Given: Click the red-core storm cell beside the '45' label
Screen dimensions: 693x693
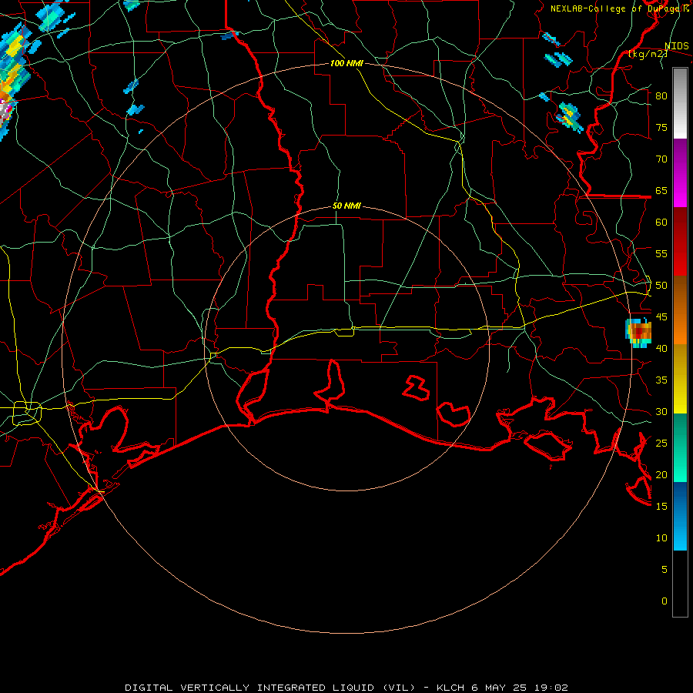Looking at the screenshot, I should click(638, 332).
